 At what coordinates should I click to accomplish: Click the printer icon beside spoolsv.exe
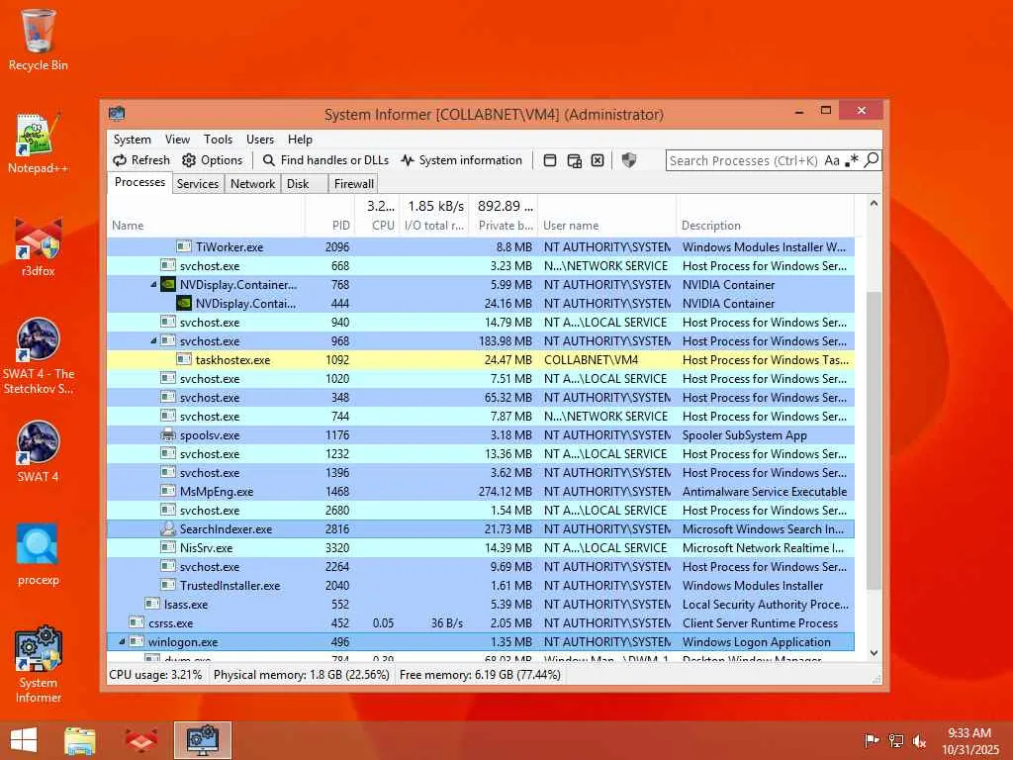(x=168, y=435)
